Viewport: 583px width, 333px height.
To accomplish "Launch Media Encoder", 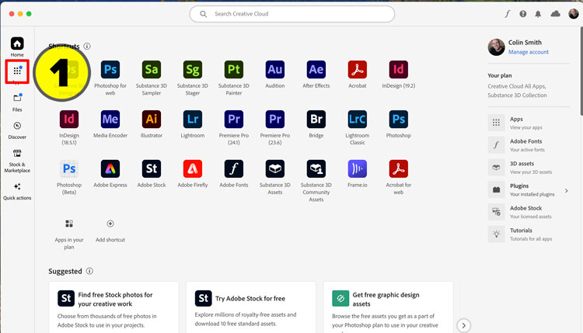I will point(110,120).
